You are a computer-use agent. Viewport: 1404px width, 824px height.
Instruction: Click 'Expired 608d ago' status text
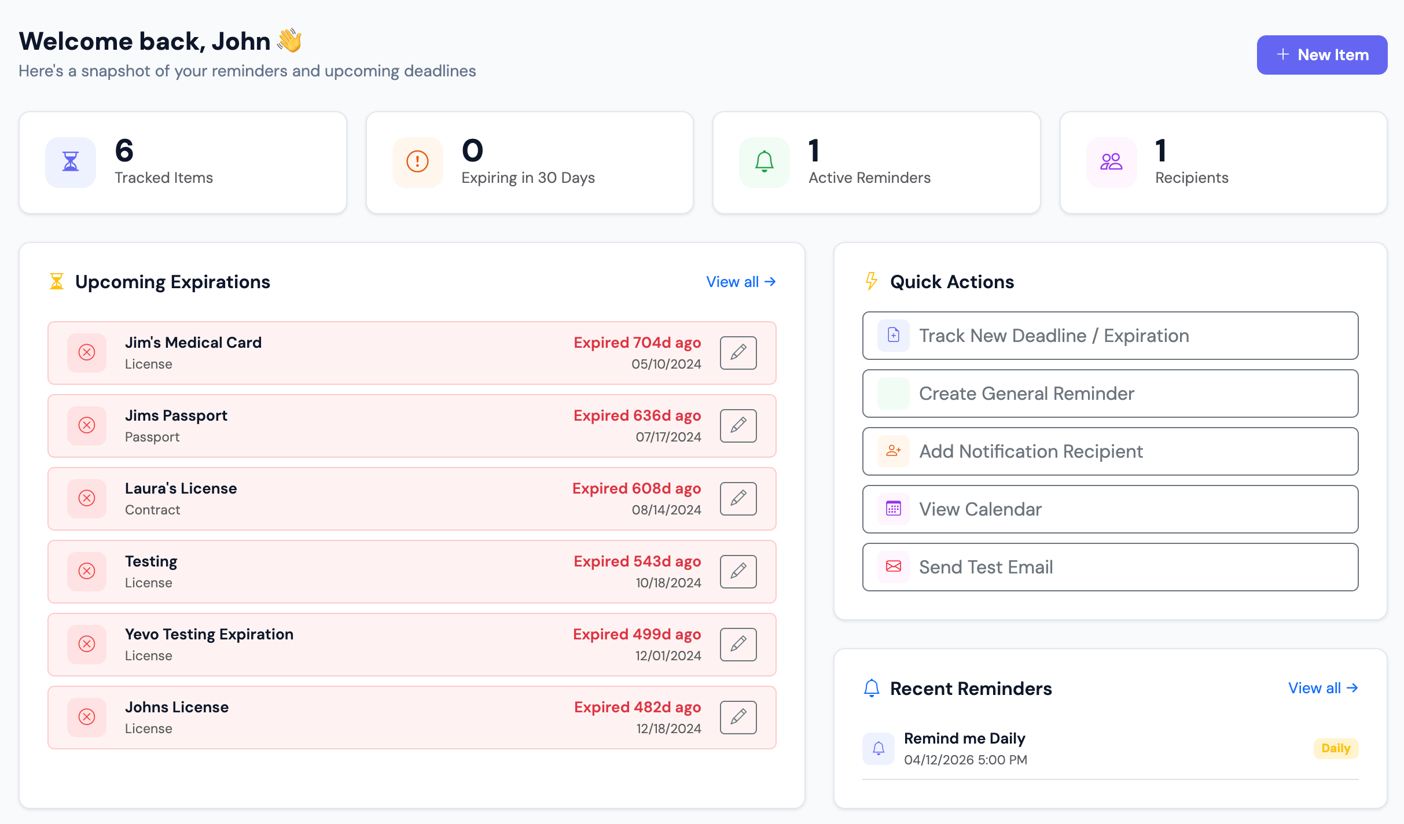pos(637,488)
